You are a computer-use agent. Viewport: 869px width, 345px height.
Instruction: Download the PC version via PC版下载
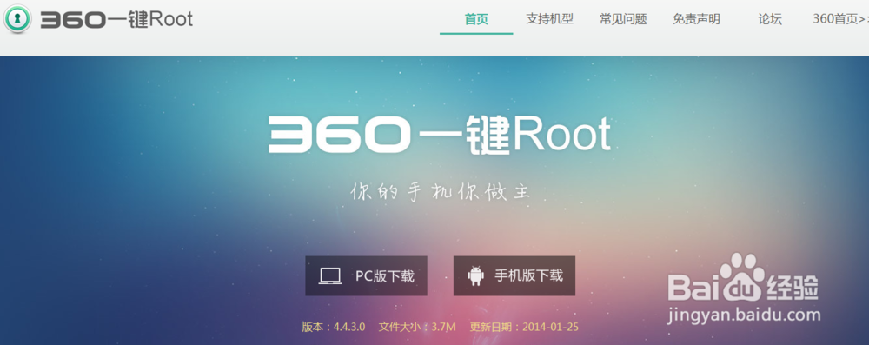[x=366, y=275]
